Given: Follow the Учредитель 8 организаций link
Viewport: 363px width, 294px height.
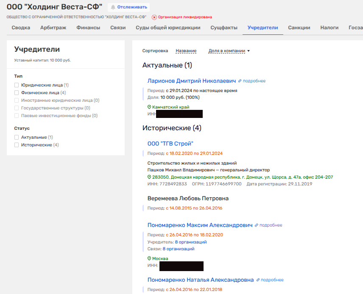Looking at the screenshot, I should pyautogui.click(x=190, y=242).
